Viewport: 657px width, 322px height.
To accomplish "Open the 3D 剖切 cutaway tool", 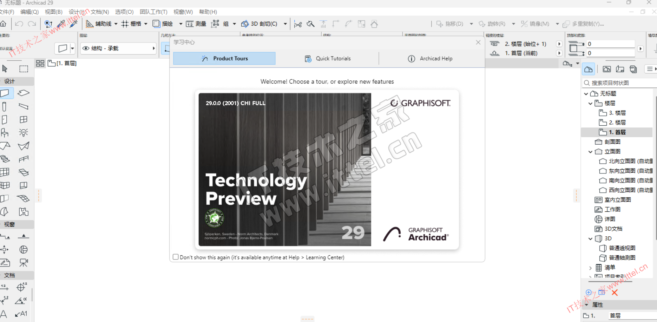I will (x=260, y=24).
